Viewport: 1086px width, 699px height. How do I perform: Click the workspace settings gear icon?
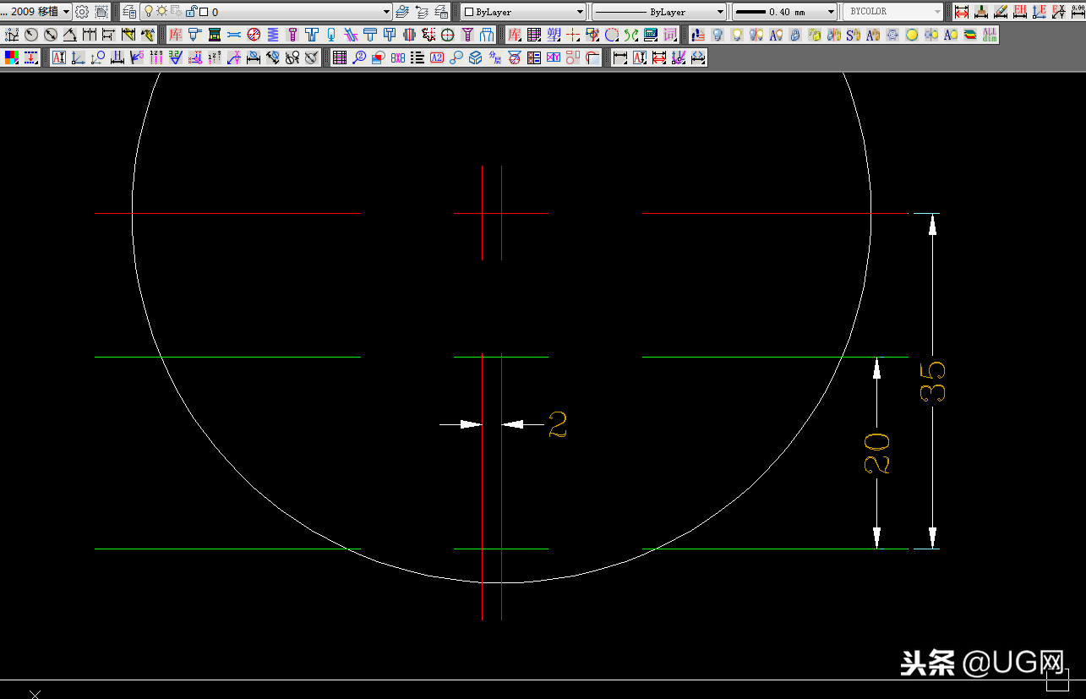82,12
